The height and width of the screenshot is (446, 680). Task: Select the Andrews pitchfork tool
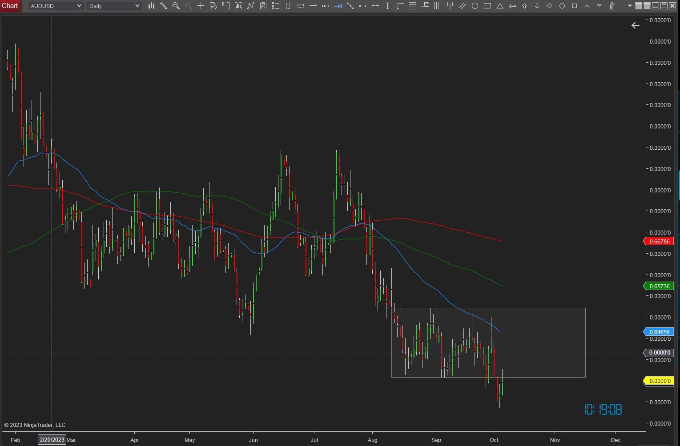click(x=450, y=6)
